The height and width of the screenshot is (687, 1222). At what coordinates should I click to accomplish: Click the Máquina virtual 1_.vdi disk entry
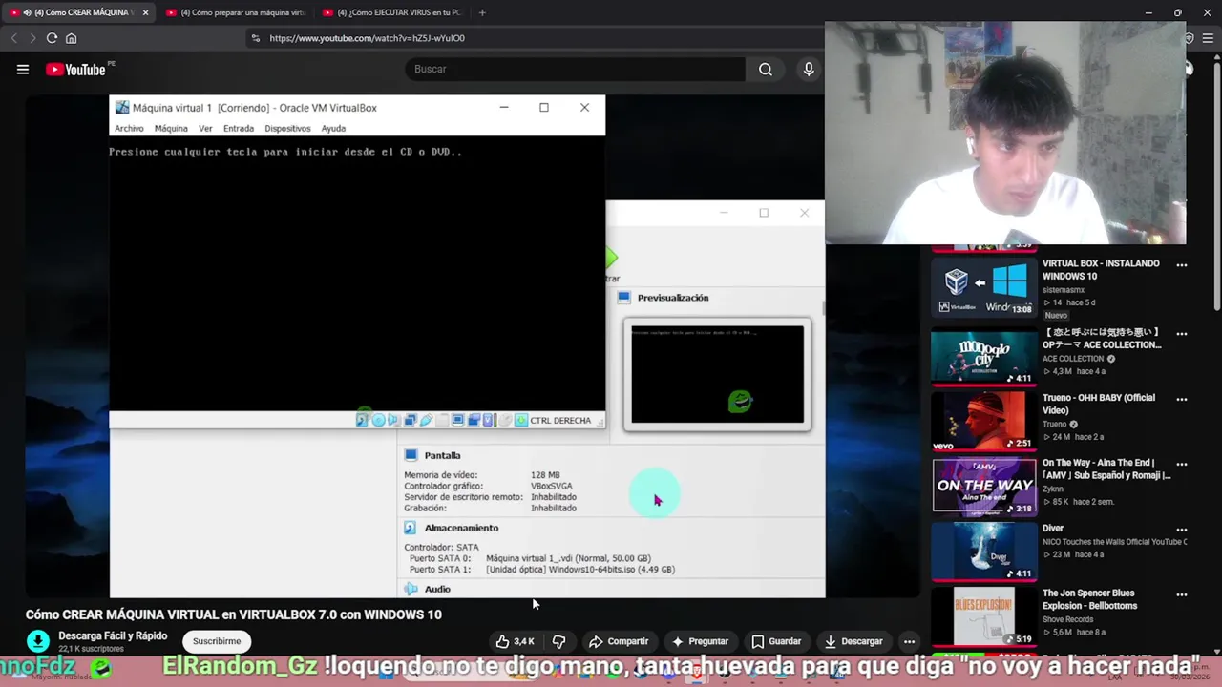point(568,558)
